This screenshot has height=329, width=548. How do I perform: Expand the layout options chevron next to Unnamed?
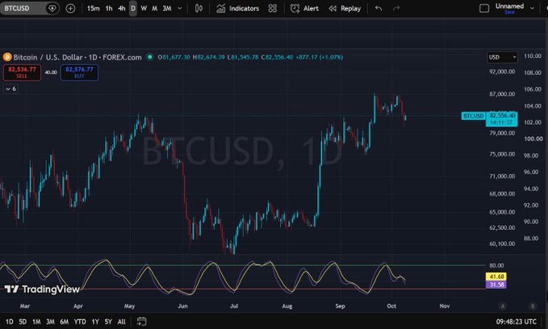click(x=533, y=8)
